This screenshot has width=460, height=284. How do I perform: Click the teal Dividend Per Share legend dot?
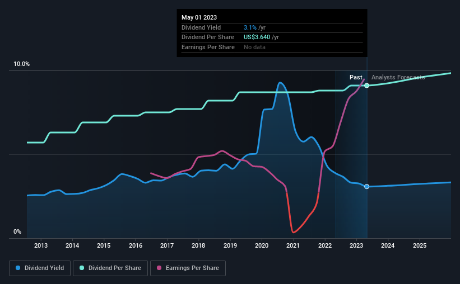point(82,268)
